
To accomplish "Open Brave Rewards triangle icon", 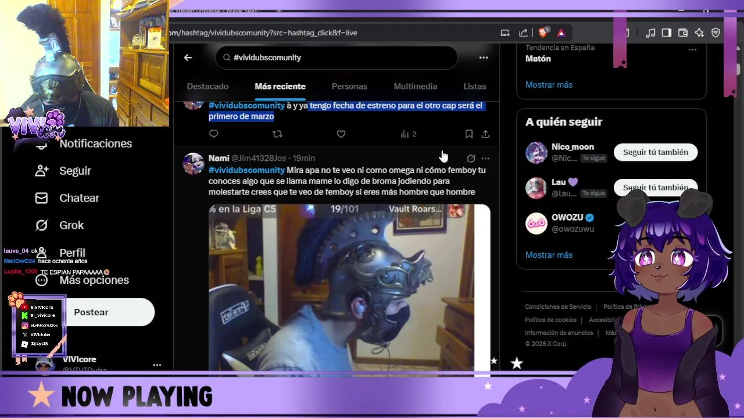I will point(561,33).
